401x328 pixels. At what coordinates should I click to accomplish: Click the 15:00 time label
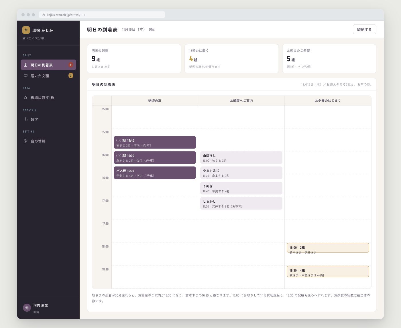coord(105,109)
